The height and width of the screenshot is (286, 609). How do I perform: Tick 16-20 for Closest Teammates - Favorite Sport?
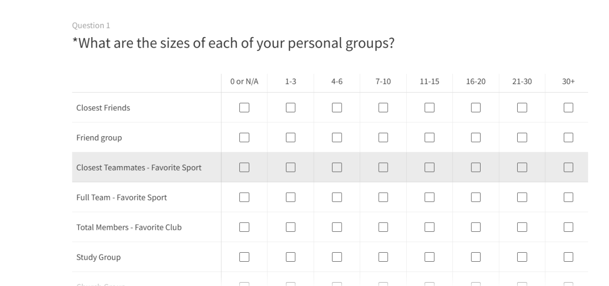pyautogui.click(x=476, y=168)
